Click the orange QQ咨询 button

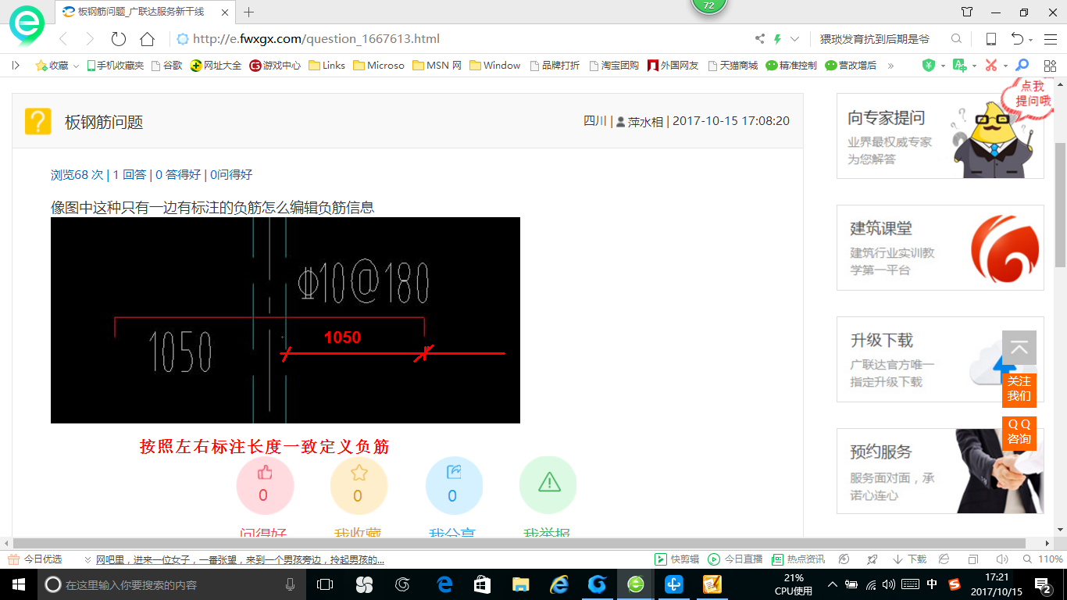tap(1019, 432)
